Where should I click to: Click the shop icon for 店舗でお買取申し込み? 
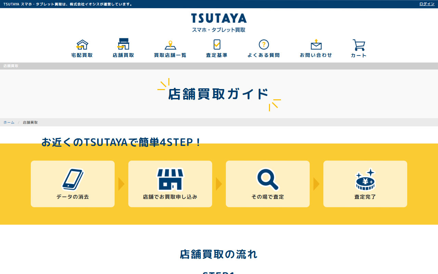coord(170,179)
